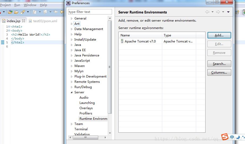Select the Launching item under Server
The width and height of the screenshot is (245, 144).
click(87, 103)
